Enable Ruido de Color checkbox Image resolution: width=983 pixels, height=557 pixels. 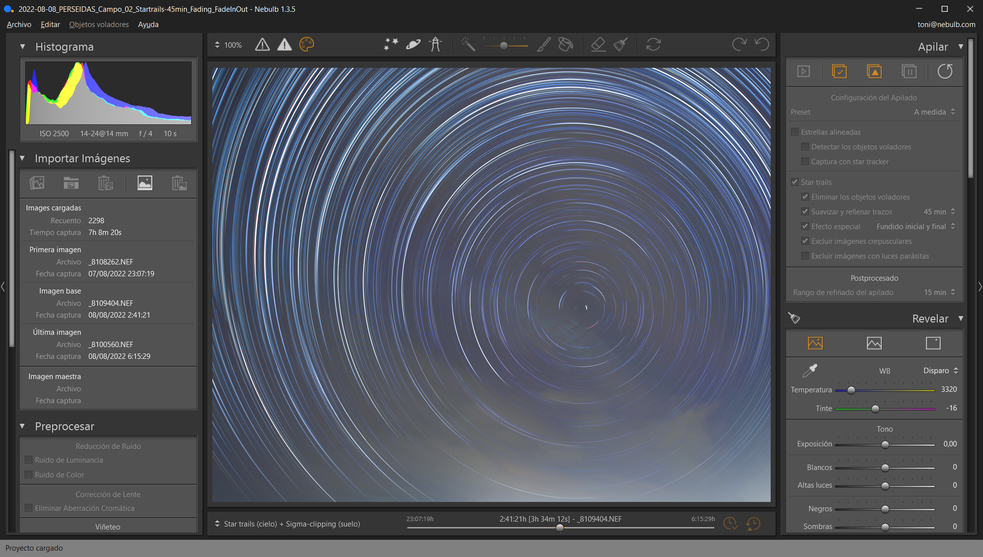click(x=29, y=475)
